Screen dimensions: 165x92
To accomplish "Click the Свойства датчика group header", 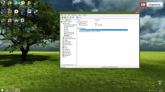I will [82, 22].
